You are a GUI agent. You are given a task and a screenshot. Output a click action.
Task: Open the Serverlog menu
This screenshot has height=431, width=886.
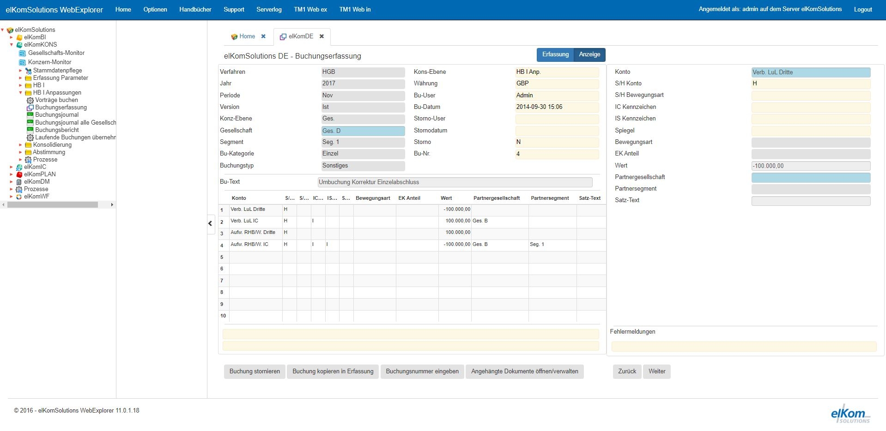pyautogui.click(x=269, y=10)
